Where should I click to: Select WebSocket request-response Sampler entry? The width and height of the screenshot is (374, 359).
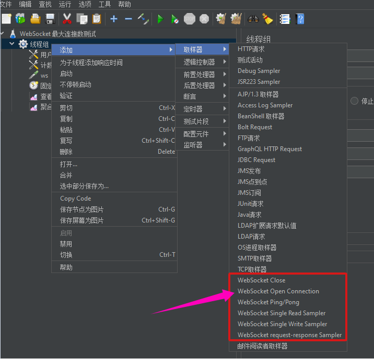289,335
